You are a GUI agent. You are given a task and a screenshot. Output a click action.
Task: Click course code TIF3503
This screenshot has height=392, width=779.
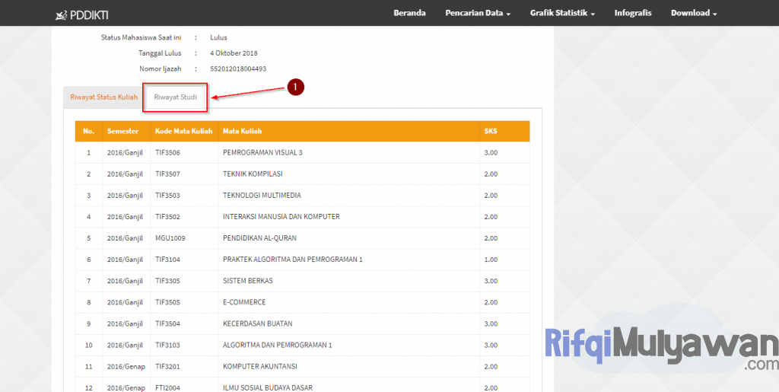point(167,196)
